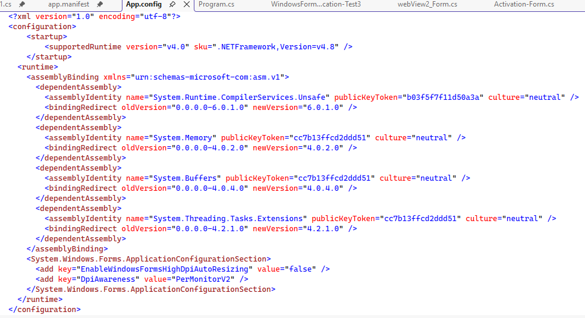This screenshot has height=318, width=585.
Task: Go to the Activation-Form.cs tab
Action: coord(524,5)
